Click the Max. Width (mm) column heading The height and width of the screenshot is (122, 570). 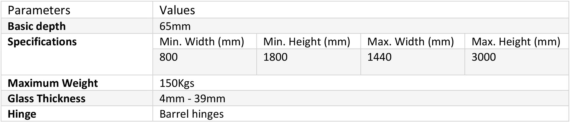pyautogui.click(x=410, y=42)
